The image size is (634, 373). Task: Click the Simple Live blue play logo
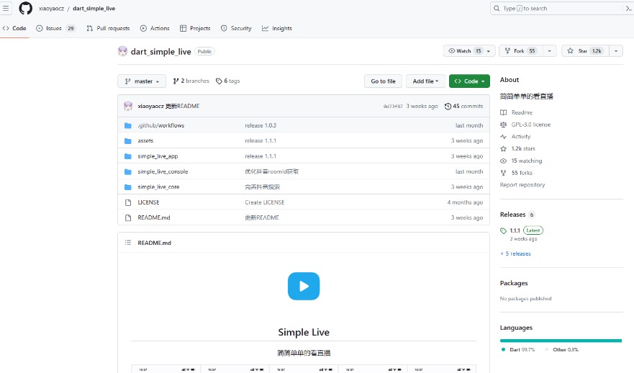(x=304, y=286)
